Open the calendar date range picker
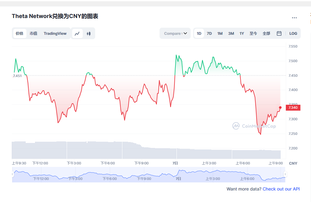 tap(279, 34)
